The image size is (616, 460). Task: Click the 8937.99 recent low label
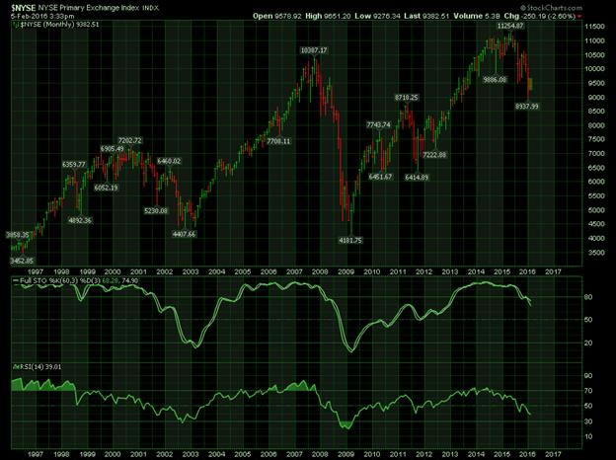point(527,106)
